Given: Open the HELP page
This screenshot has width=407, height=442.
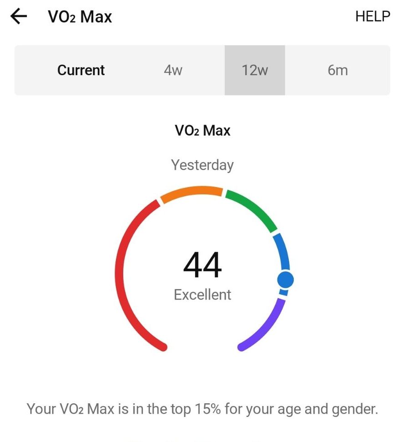Looking at the screenshot, I should (372, 16).
